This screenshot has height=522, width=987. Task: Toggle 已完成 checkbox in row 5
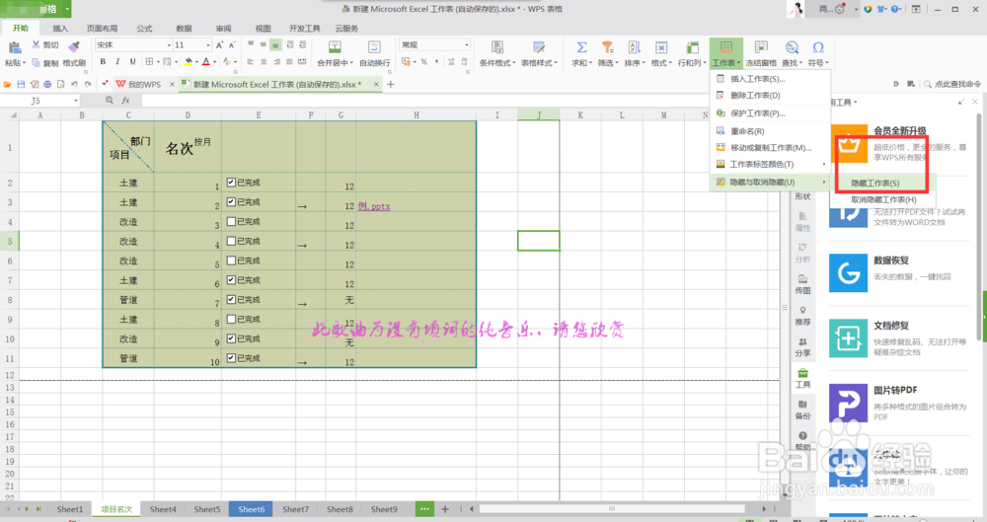coord(231,241)
